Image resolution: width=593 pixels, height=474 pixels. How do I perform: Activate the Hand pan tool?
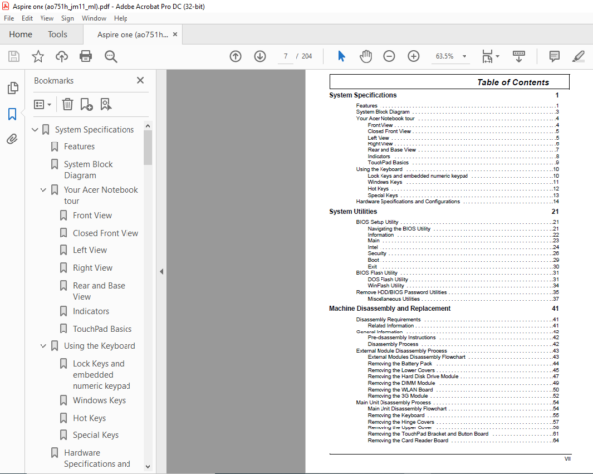[x=366, y=56]
